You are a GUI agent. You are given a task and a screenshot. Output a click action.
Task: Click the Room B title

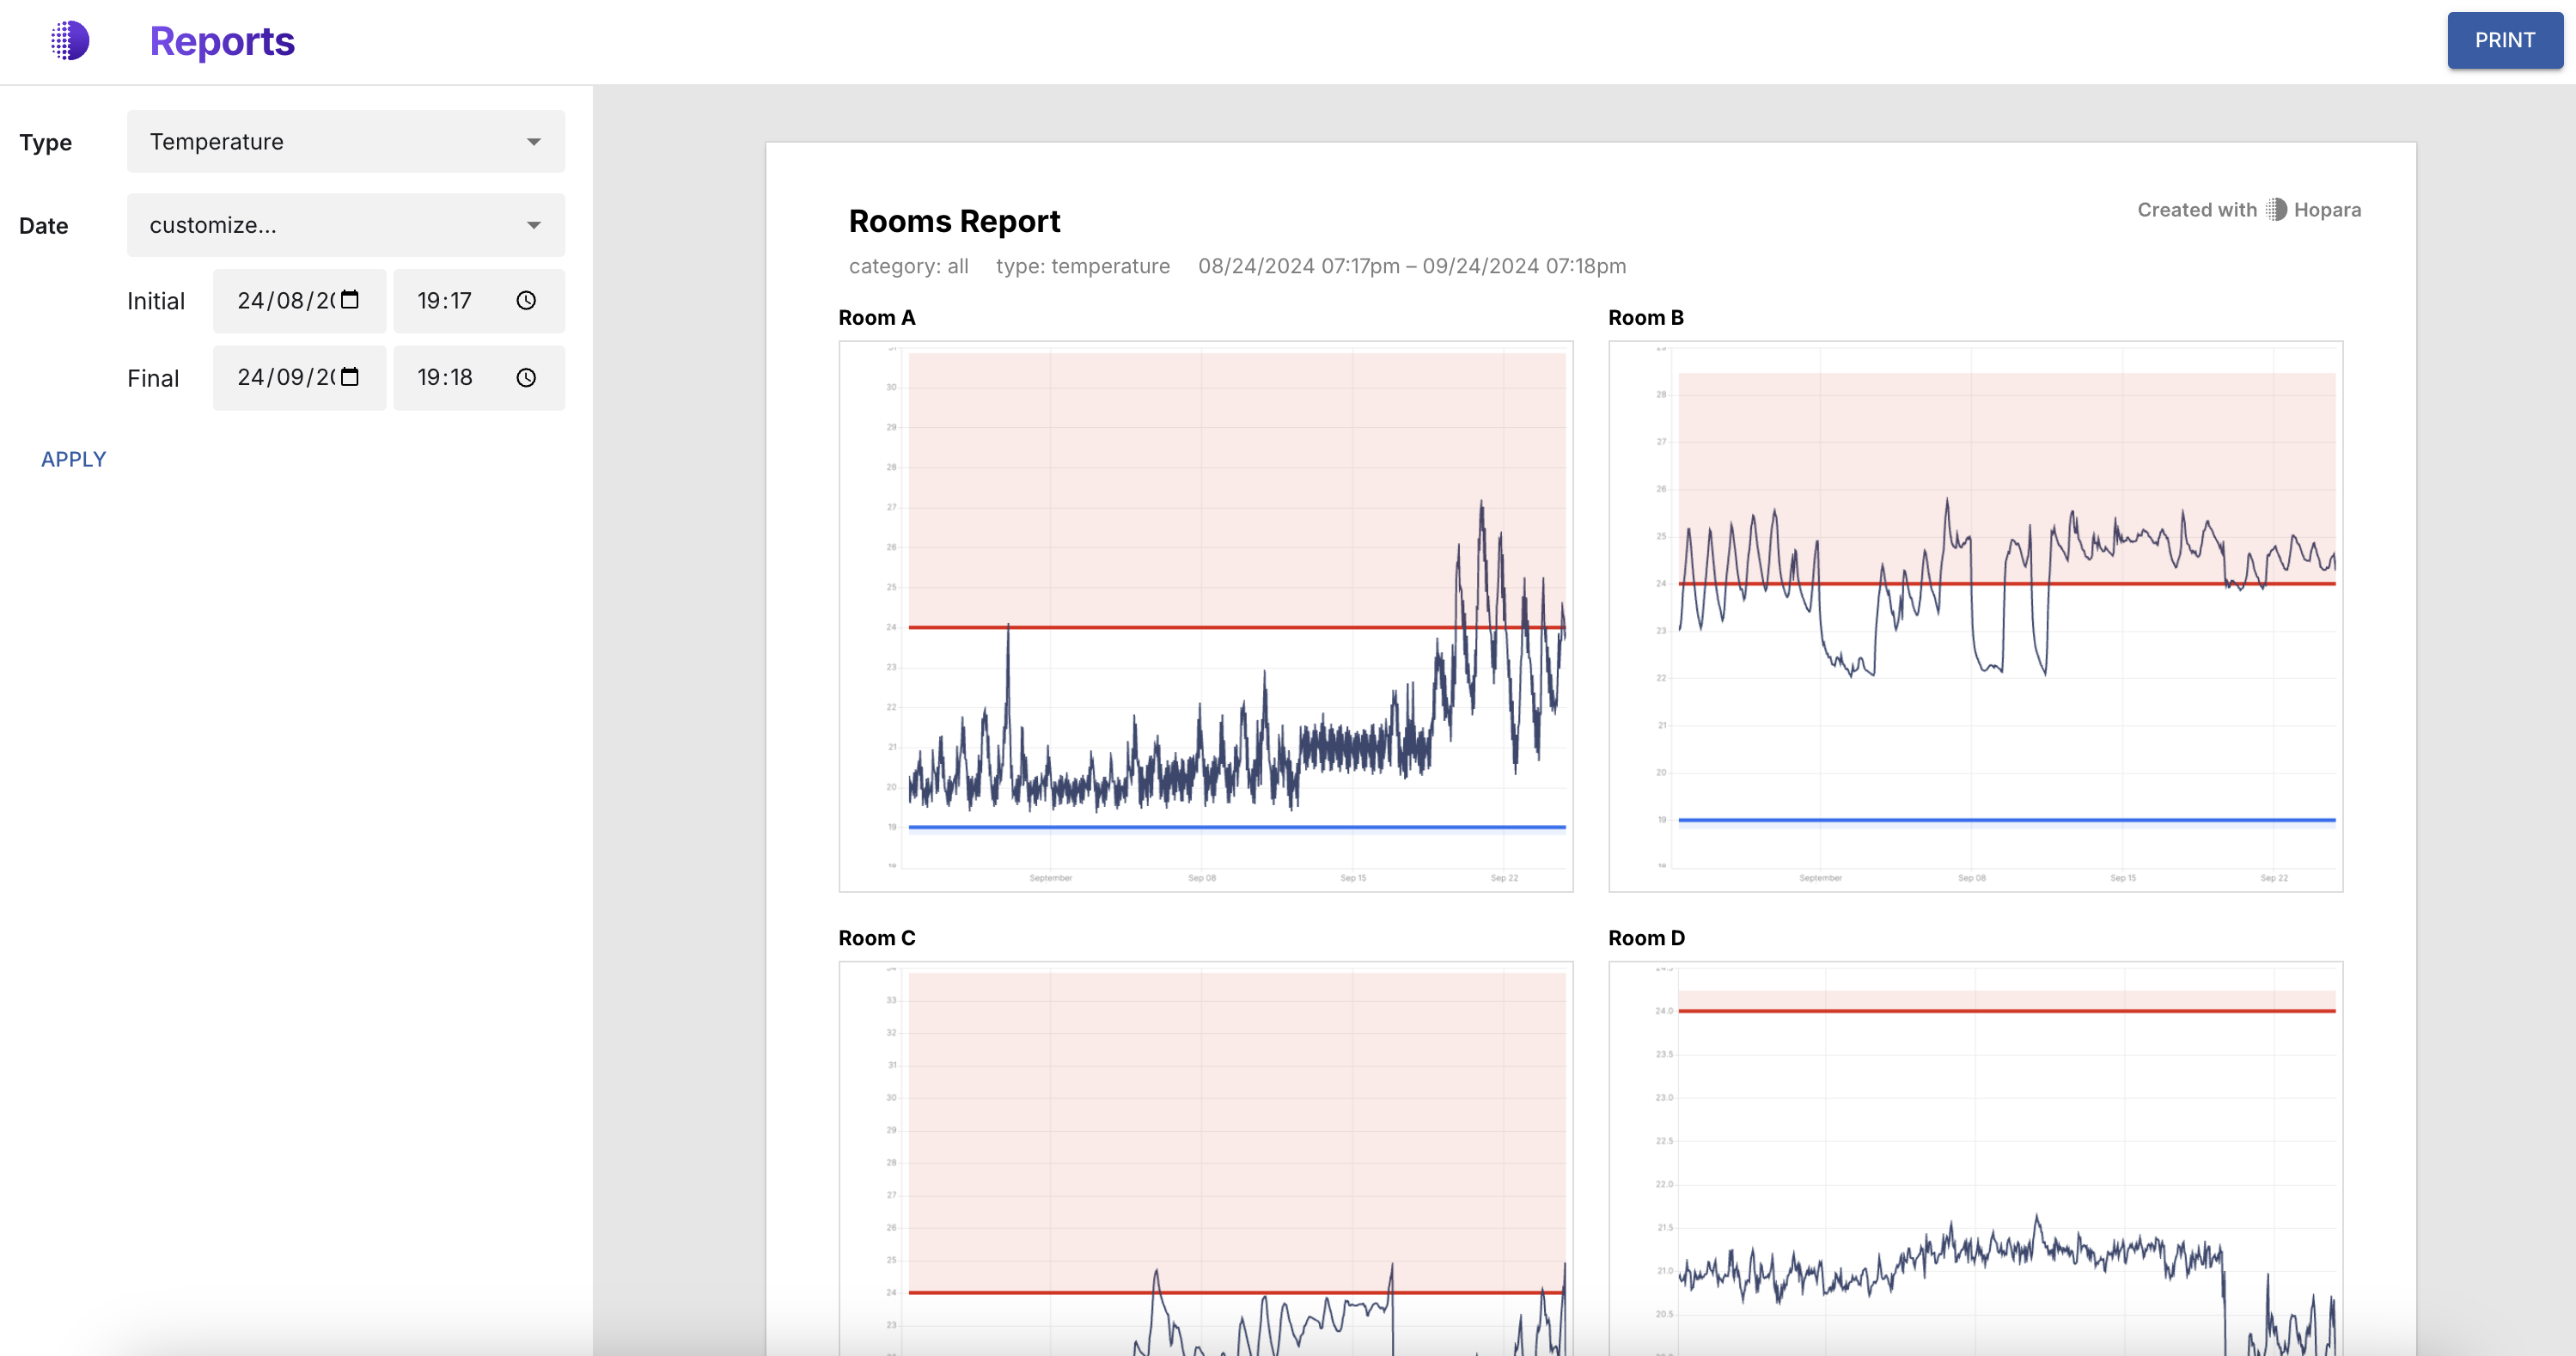click(x=1646, y=318)
